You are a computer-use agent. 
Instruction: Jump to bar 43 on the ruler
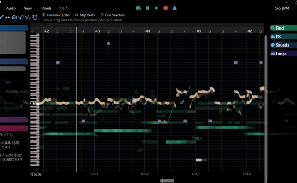tap(97, 31)
